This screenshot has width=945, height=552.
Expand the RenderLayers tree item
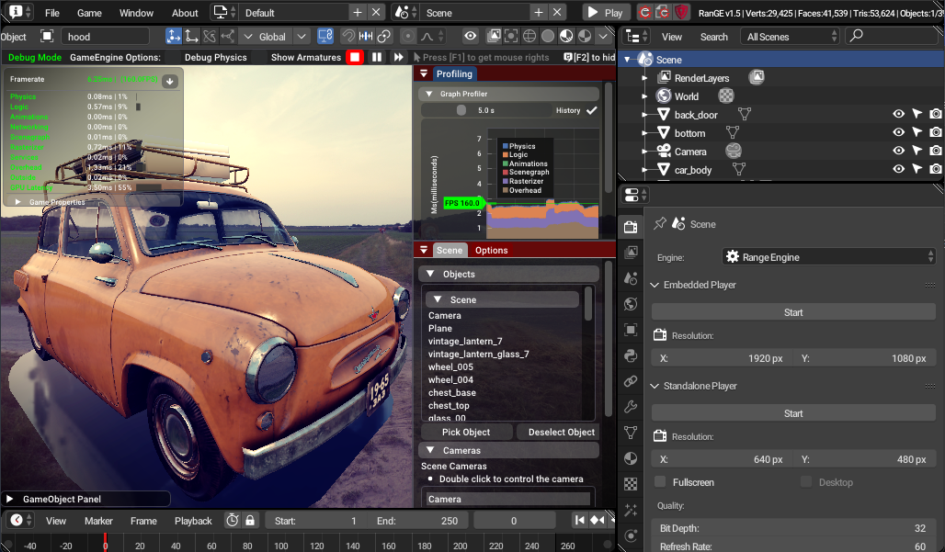click(646, 78)
